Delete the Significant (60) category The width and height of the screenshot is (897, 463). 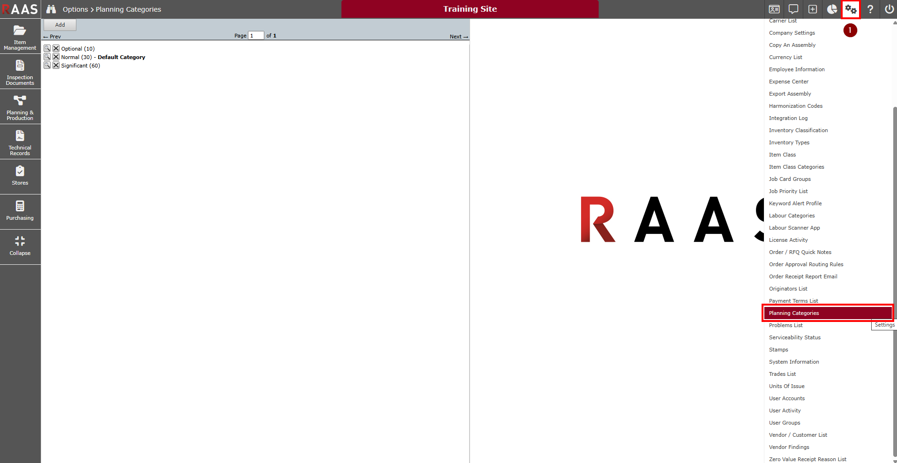(56, 66)
